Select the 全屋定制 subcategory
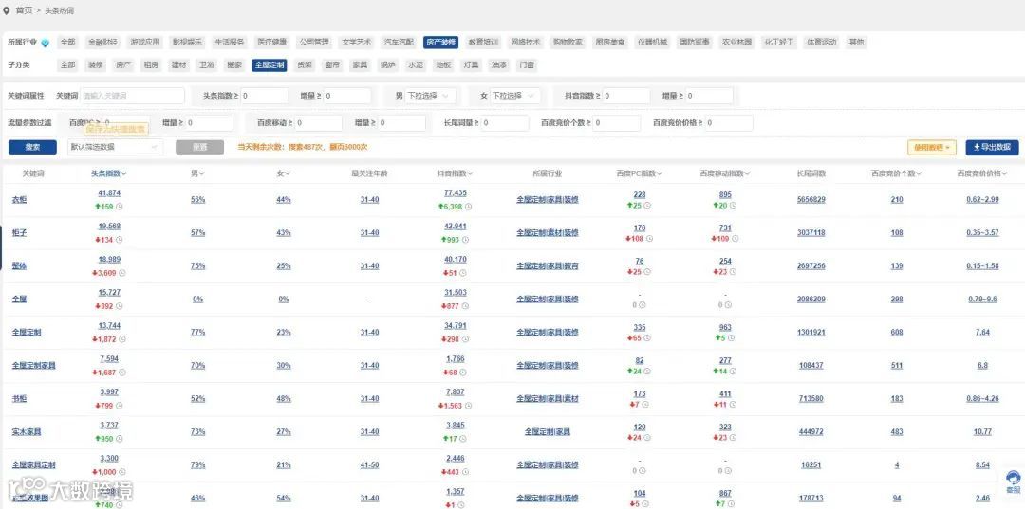Viewport: 1025px width, 509px height. click(x=270, y=64)
